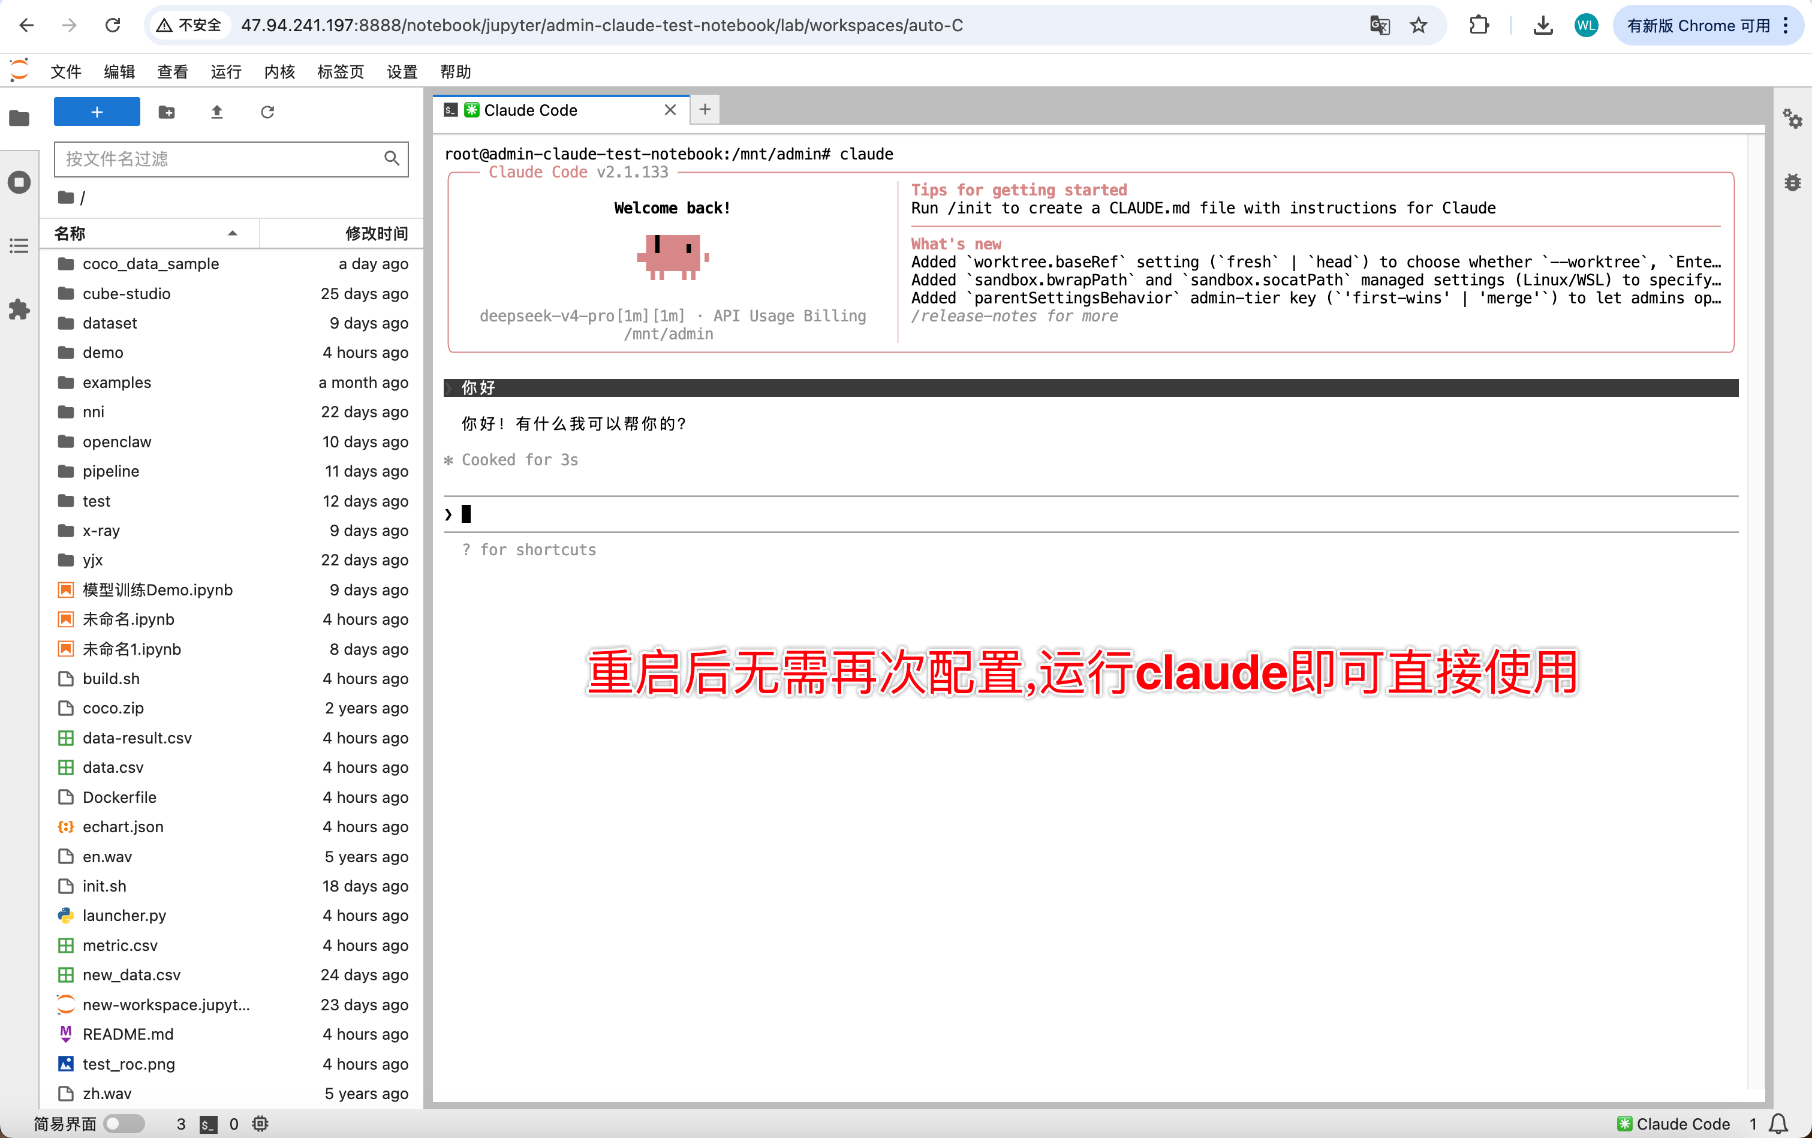
Task: Open the 文件 menu
Action: (x=65, y=71)
